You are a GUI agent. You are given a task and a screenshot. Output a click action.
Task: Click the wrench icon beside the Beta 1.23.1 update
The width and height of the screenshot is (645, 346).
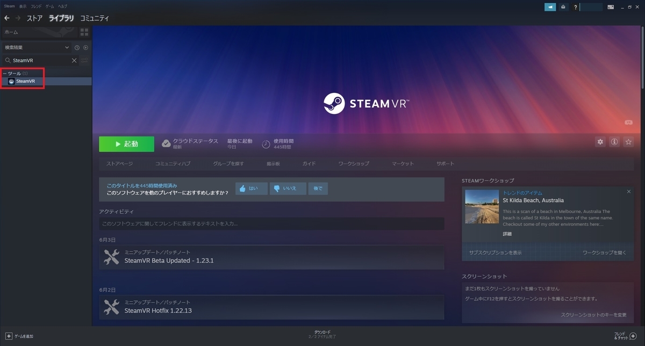[x=111, y=257]
